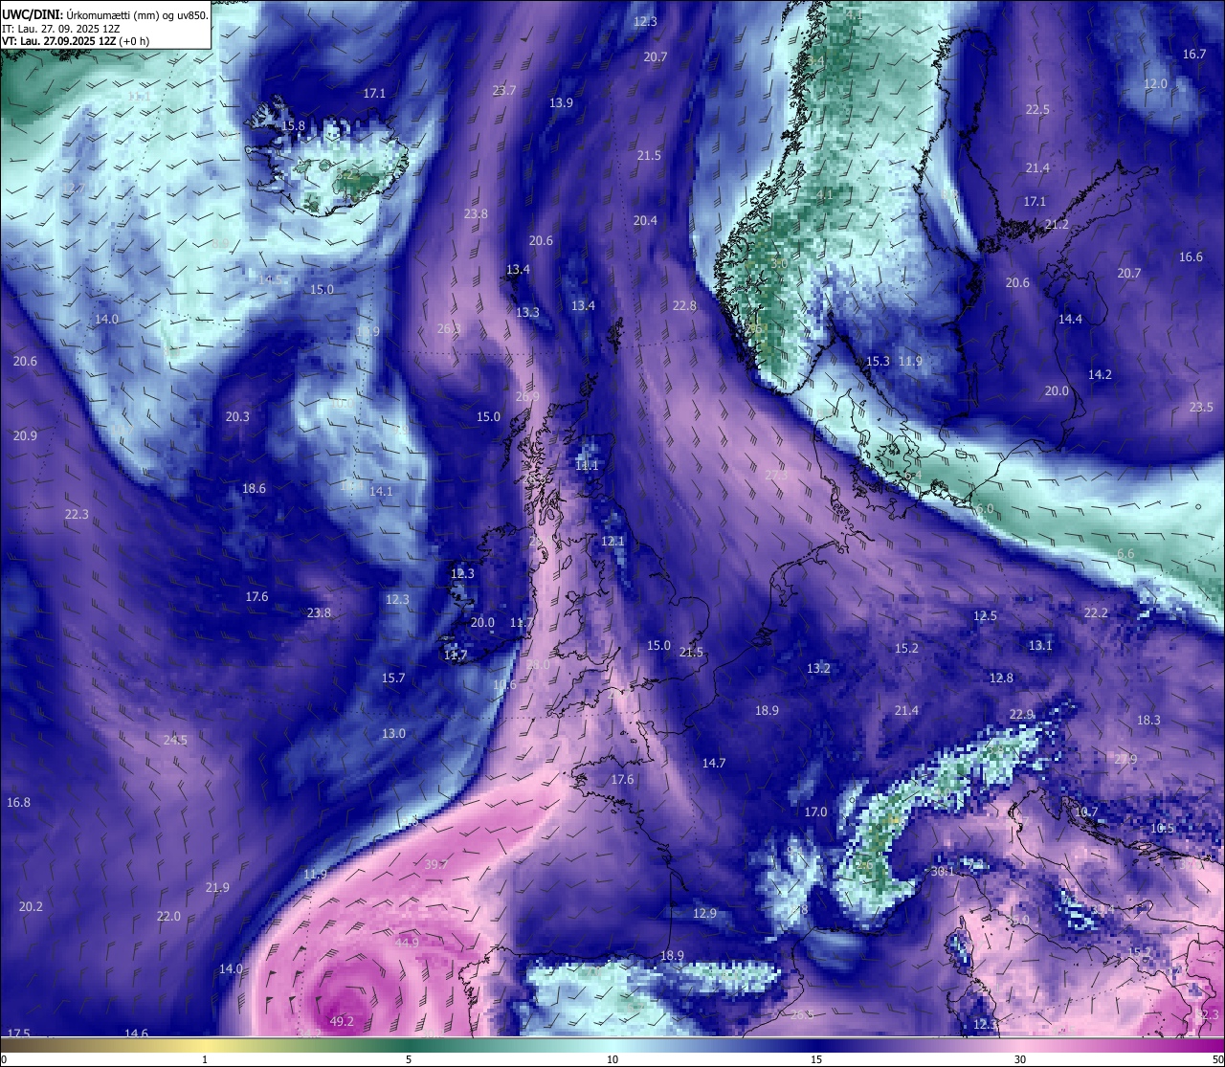Click the 14.6 value at the bottom edge
The image size is (1225, 1067).
[136, 1034]
